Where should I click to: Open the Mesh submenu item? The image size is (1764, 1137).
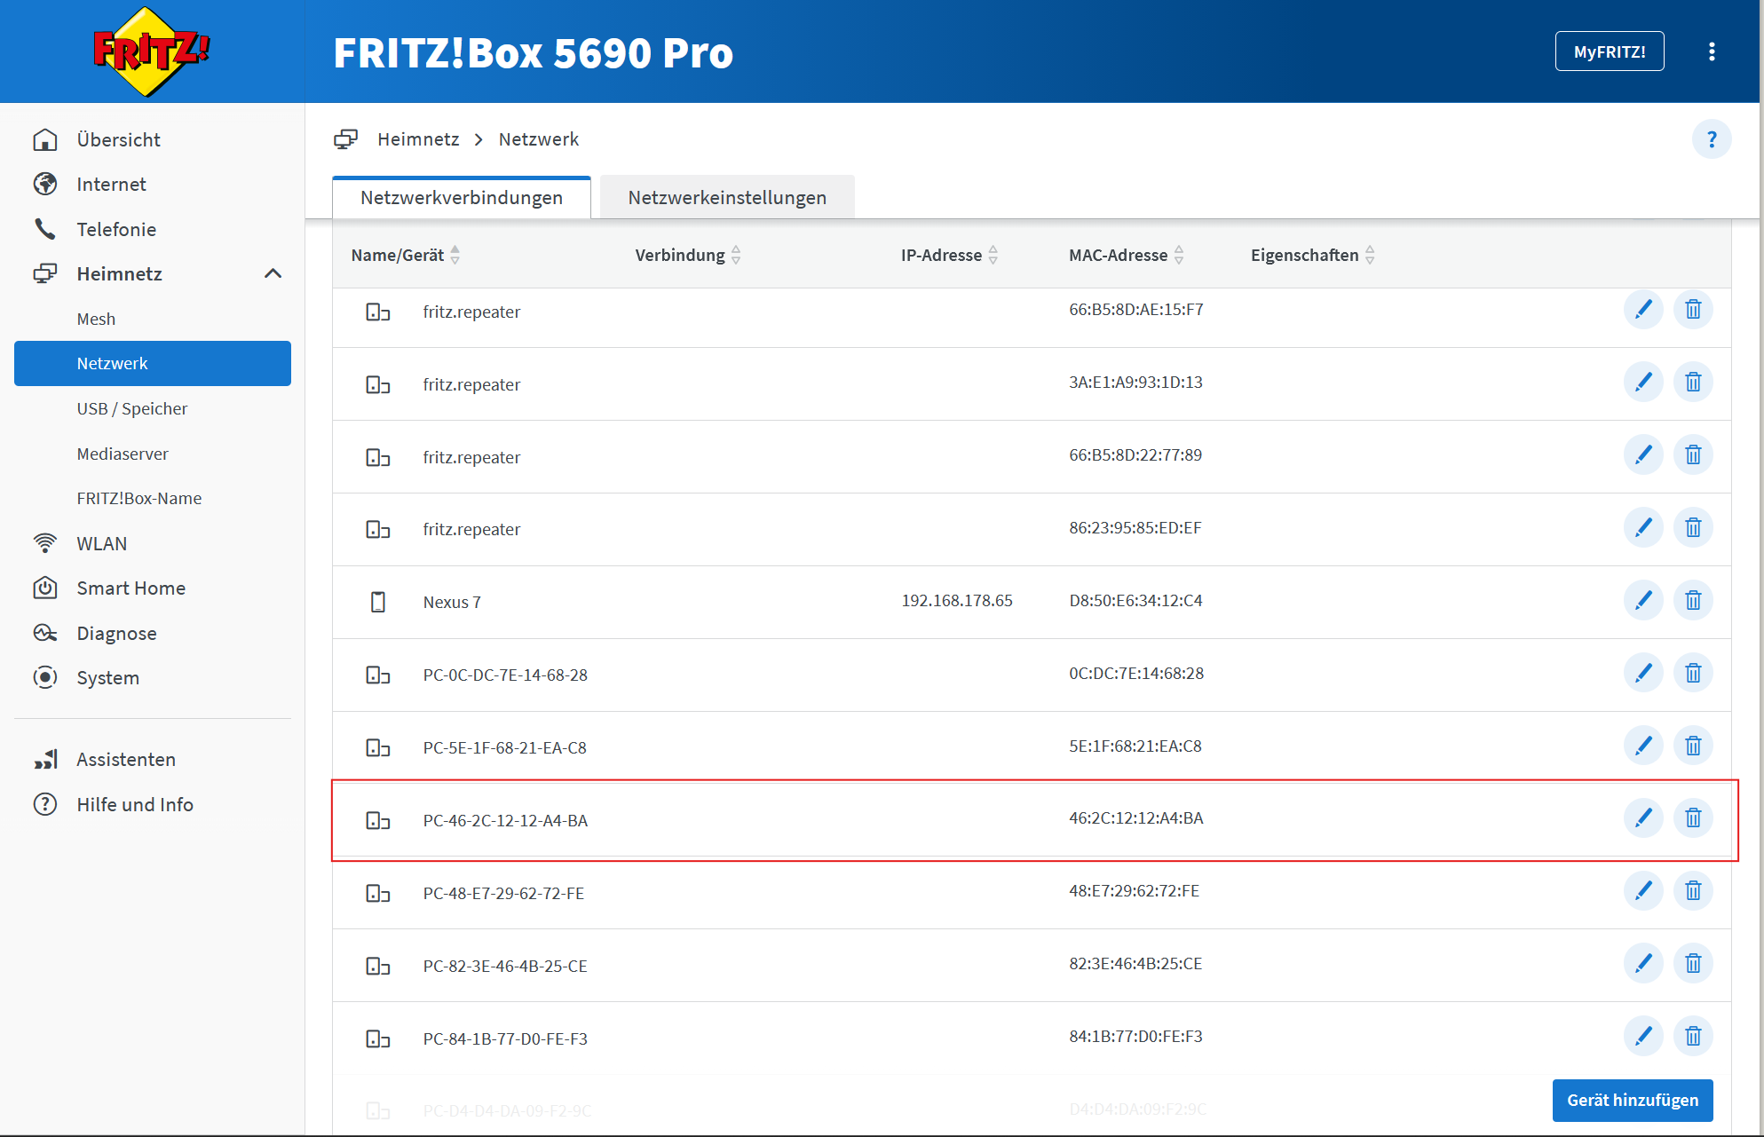[x=96, y=319]
